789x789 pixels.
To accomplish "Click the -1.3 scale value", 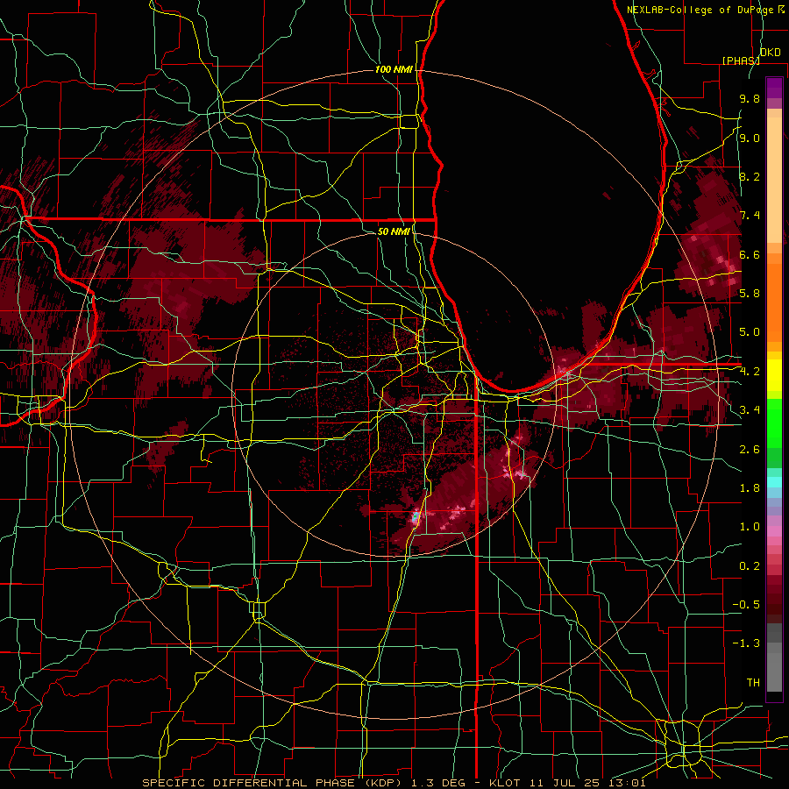I will pos(746,643).
